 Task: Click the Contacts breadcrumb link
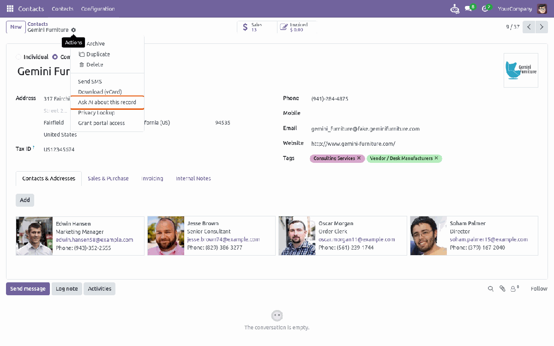point(37,24)
